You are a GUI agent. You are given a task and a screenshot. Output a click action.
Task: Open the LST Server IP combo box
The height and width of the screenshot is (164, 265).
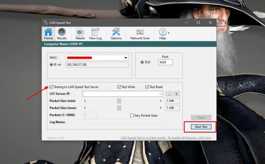click(x=123, y=94)
